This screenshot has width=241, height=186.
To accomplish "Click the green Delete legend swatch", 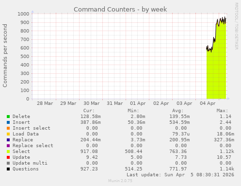I will tap(8, 117).
